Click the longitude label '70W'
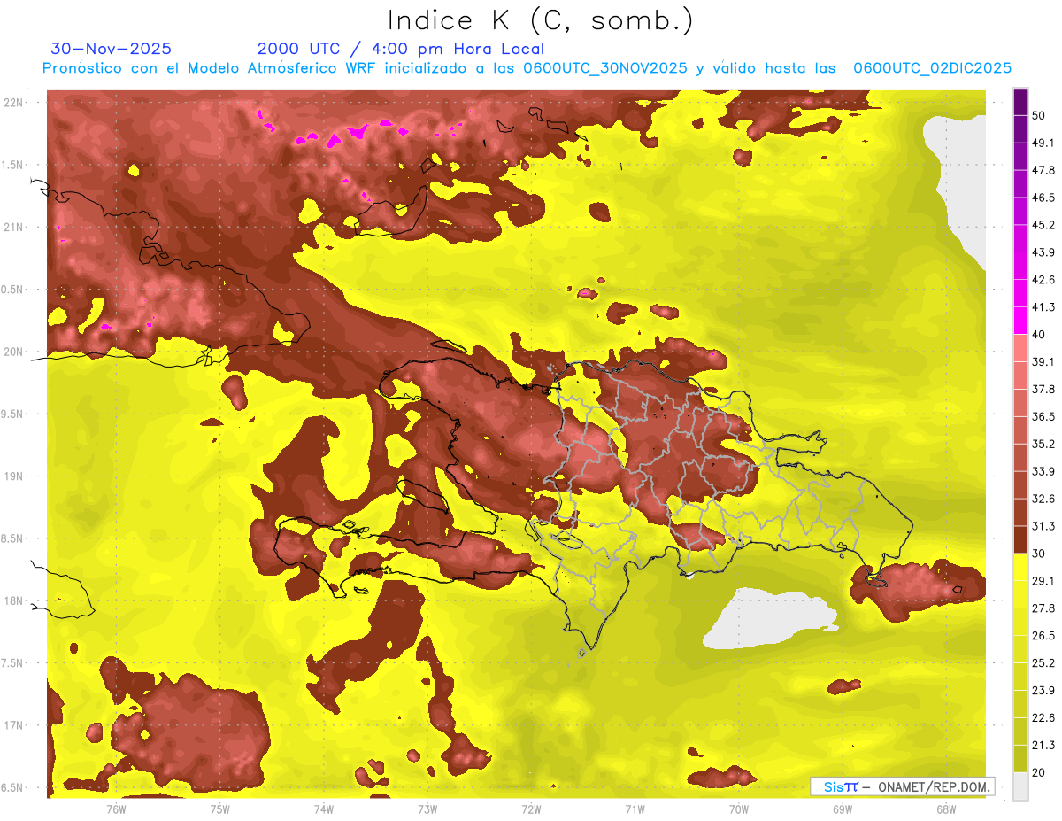This screenshot has height=821, width=1062. [x=739, y=809]
